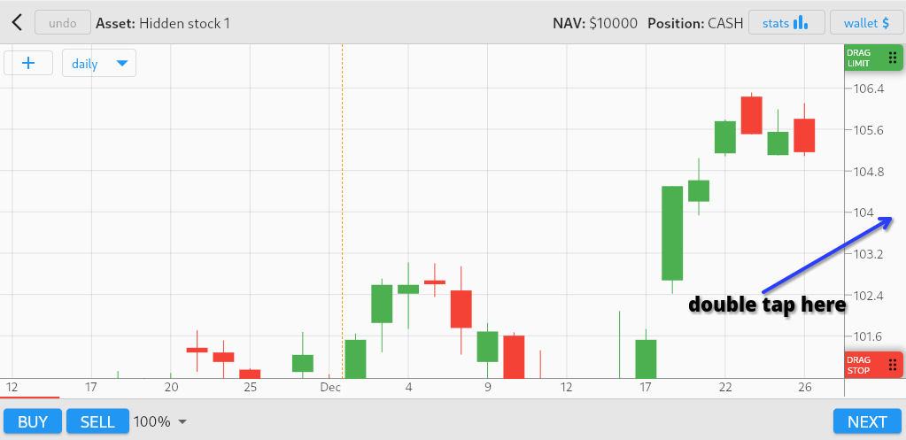Click the last red candle at Dec 26
The image size is (906, 440).
coord(804,135)
